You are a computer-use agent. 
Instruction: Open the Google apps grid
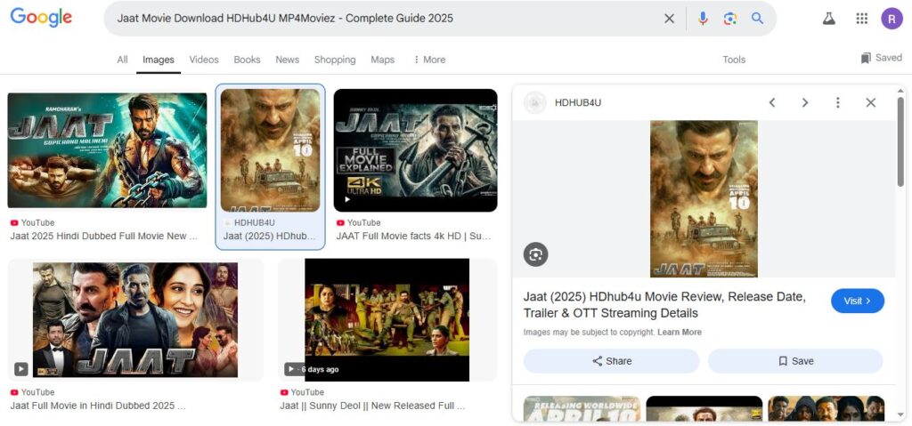pyautogui.click(x=861, y=19)
